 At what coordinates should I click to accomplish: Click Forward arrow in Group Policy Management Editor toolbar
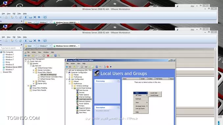(70, 67)
